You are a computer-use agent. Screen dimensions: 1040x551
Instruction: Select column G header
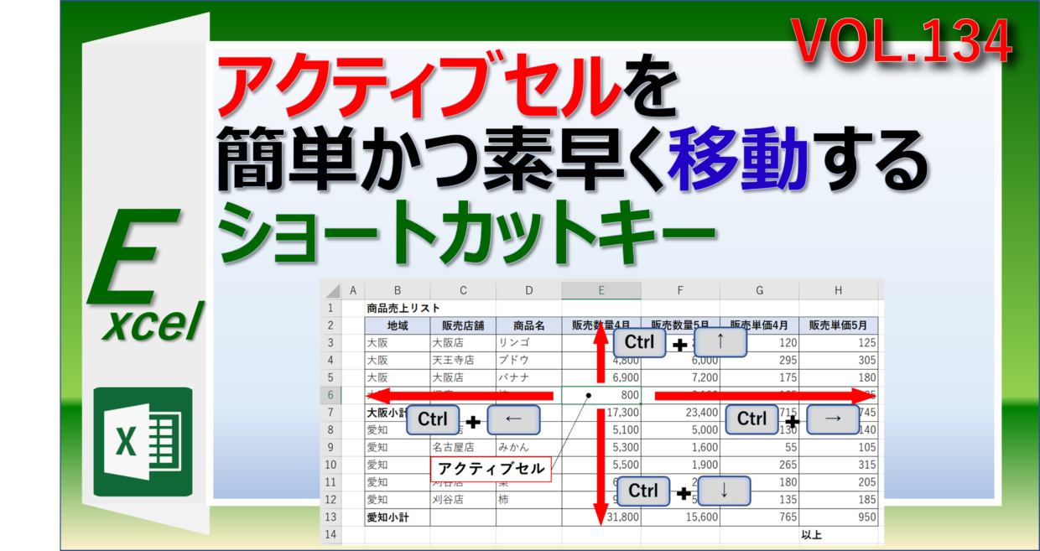[759, 290]
